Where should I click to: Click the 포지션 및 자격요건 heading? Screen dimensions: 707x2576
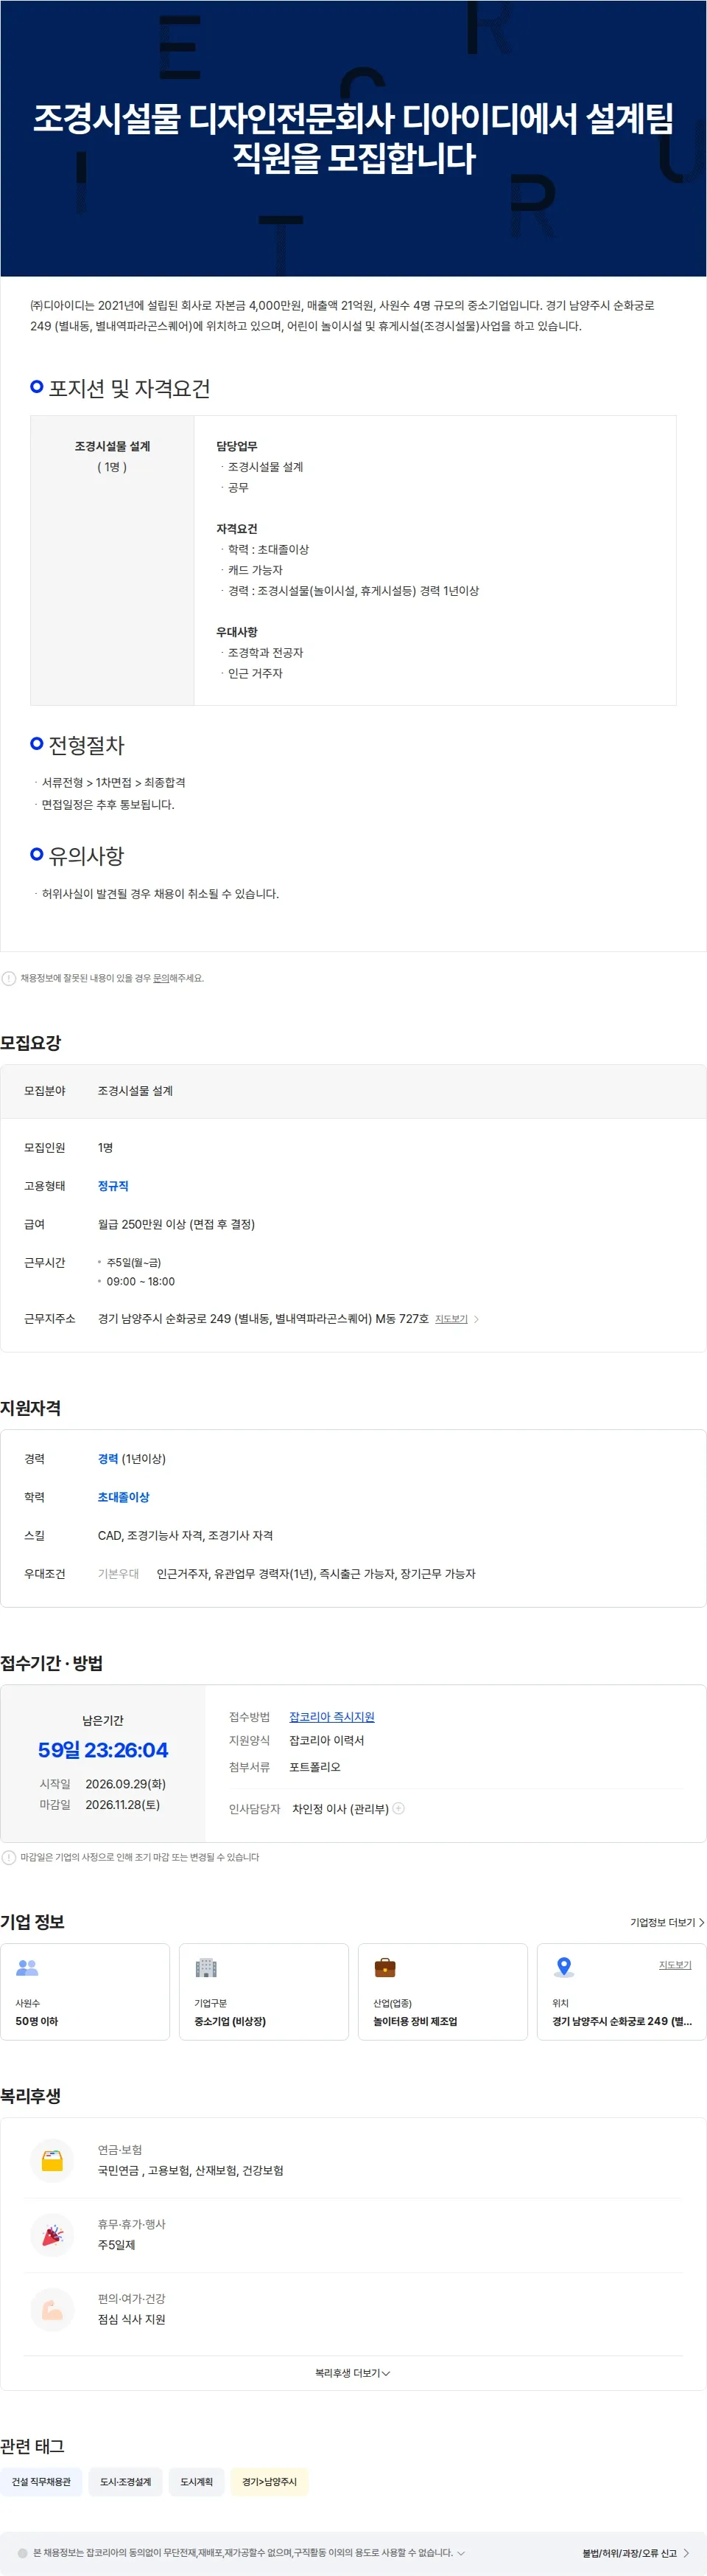[129, 388]
